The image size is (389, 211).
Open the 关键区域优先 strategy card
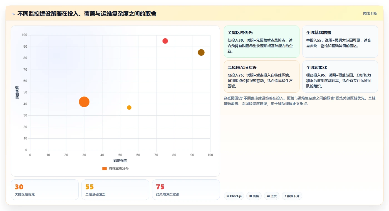tap(261, 42)
